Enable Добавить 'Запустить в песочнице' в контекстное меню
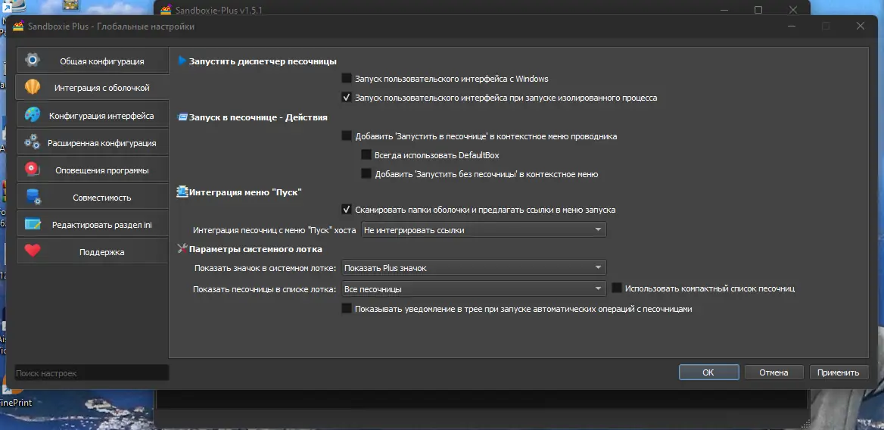This screenshot has width=884, height=430. click(347, 136)
